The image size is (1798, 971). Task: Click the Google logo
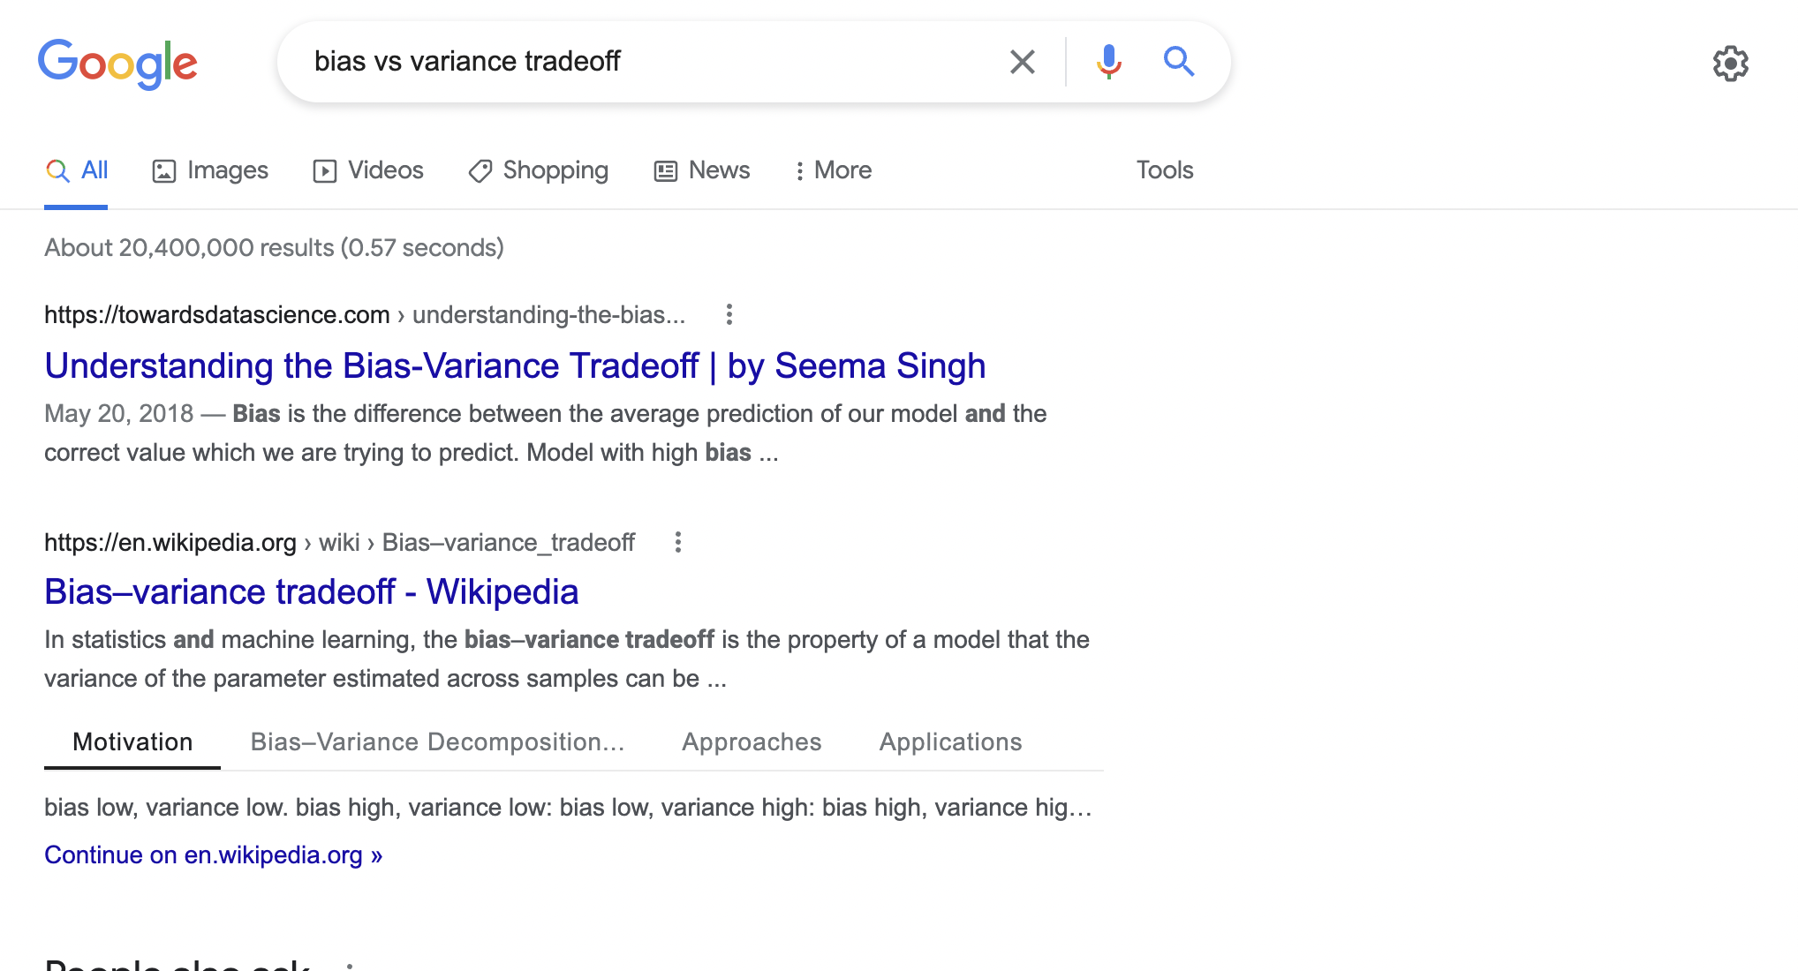[117, 63]
